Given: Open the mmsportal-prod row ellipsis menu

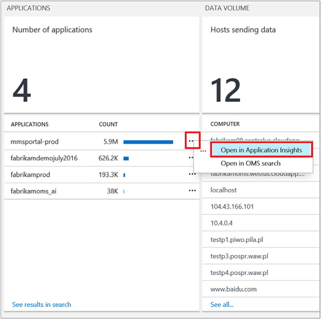Looking at the screenshot, I should (x=192, y=142).
